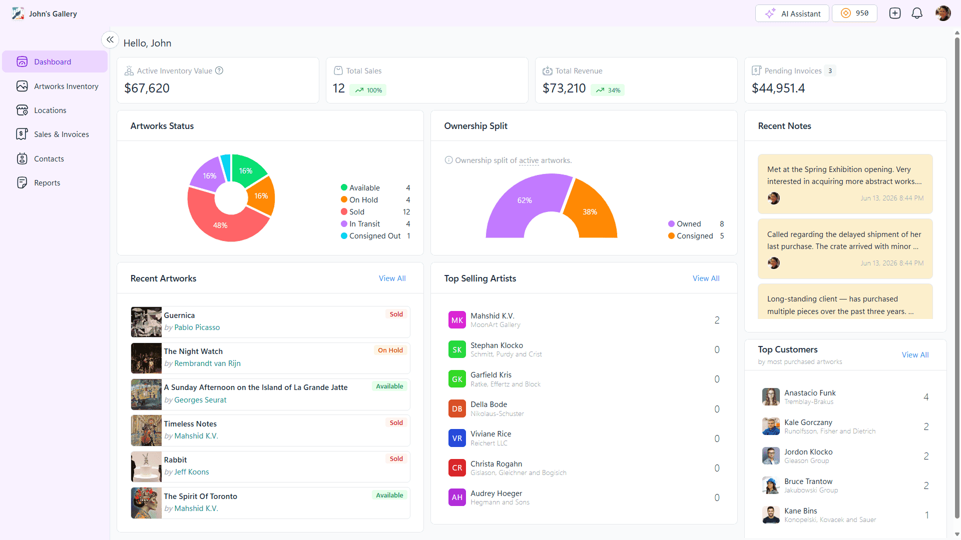This screenshot has width=961, height=540.
Task: Click John's Gallery logo icon
Action: pyautogui.click(x=18, y=13)
